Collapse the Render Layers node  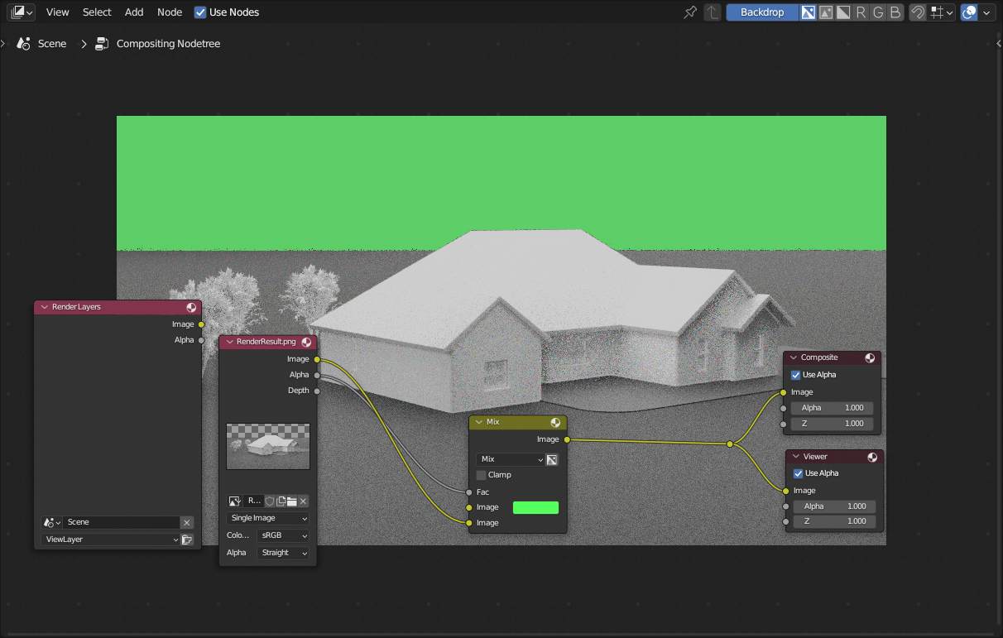tap(45, 307)
